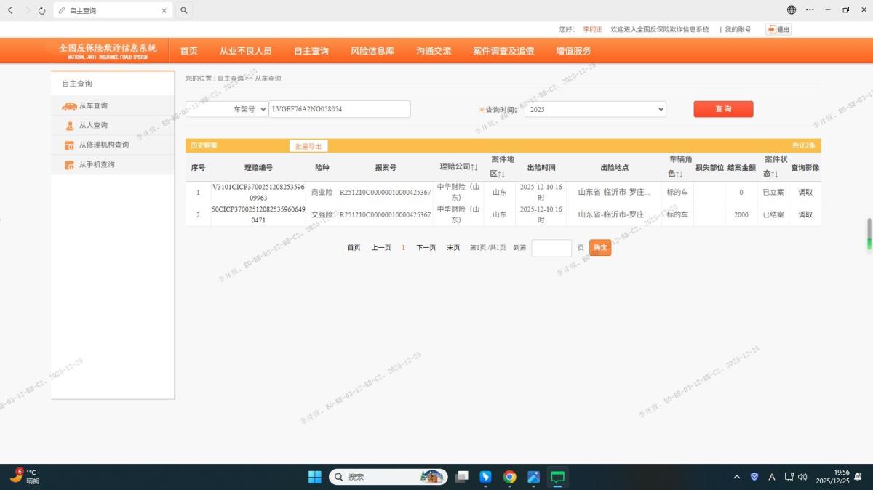Click page number 1 in pagination
Screen dimensions: 873x490
[x=404, y=248]
